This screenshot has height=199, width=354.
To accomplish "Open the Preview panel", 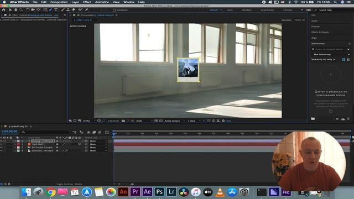I will (x=315, y=27).
